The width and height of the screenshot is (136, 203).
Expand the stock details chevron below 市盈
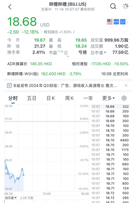tap(68, 56)
